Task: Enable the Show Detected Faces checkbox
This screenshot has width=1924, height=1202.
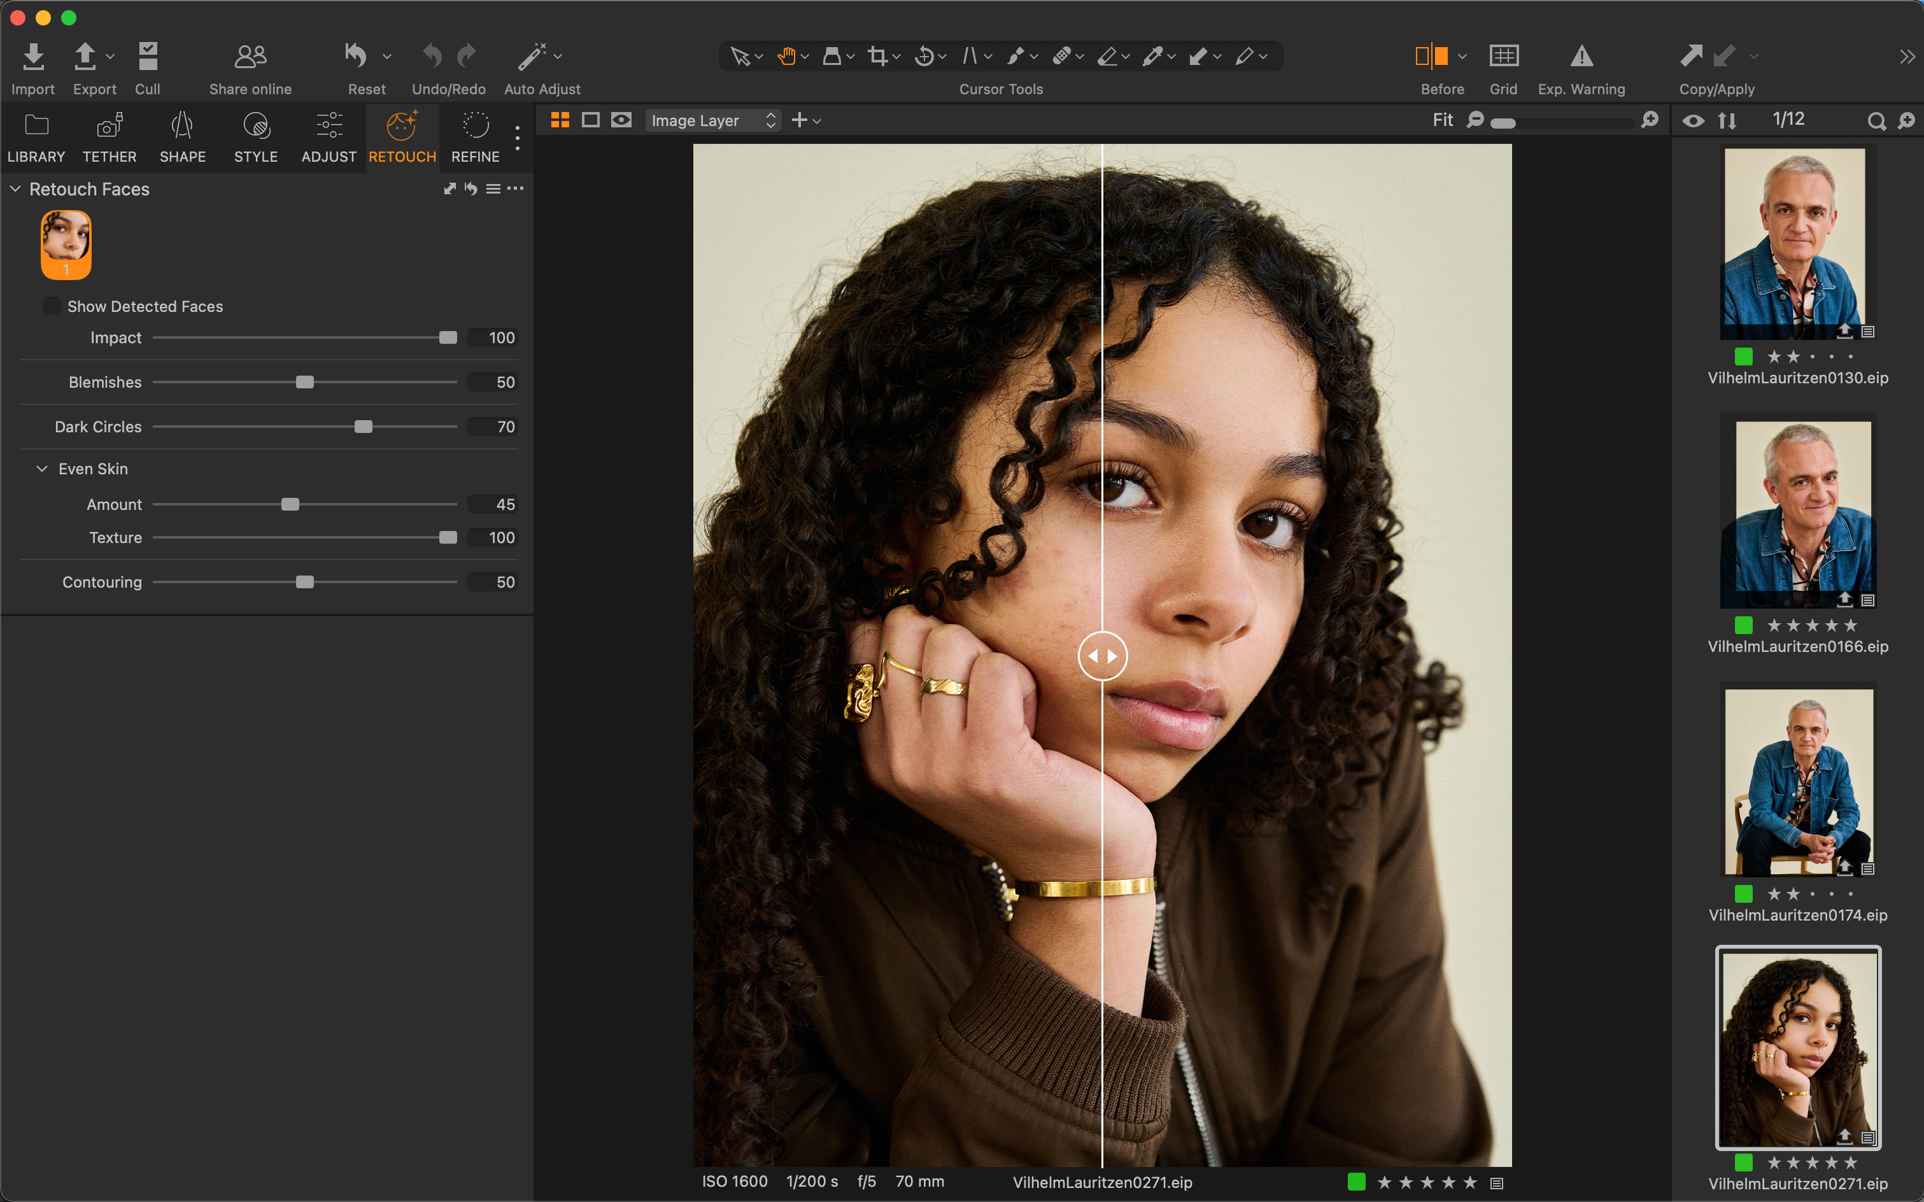Action: pos(52,305)
